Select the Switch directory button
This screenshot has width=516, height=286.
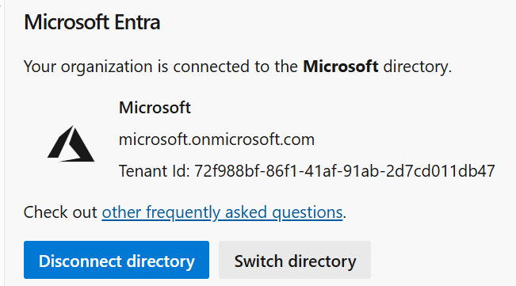tap(295, 260)
